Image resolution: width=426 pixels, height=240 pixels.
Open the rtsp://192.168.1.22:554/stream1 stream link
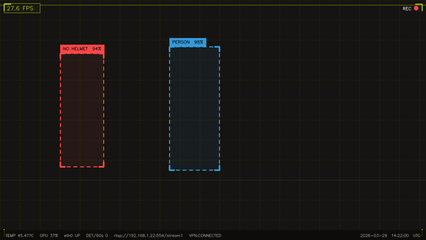pos(148,235)
